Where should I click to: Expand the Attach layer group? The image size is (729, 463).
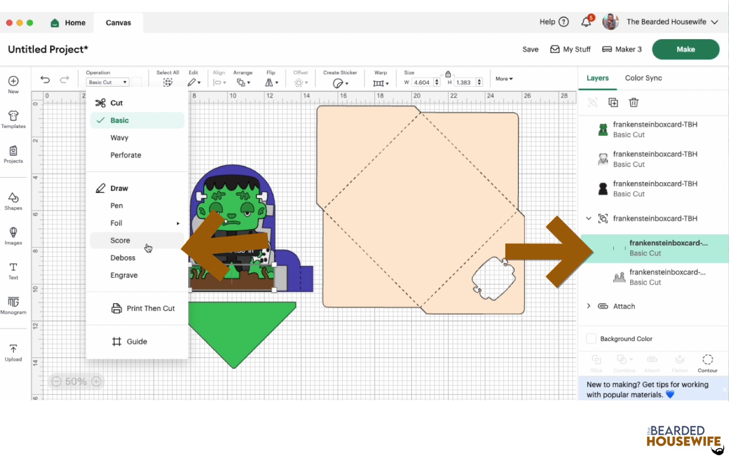[x=589, y=306]
